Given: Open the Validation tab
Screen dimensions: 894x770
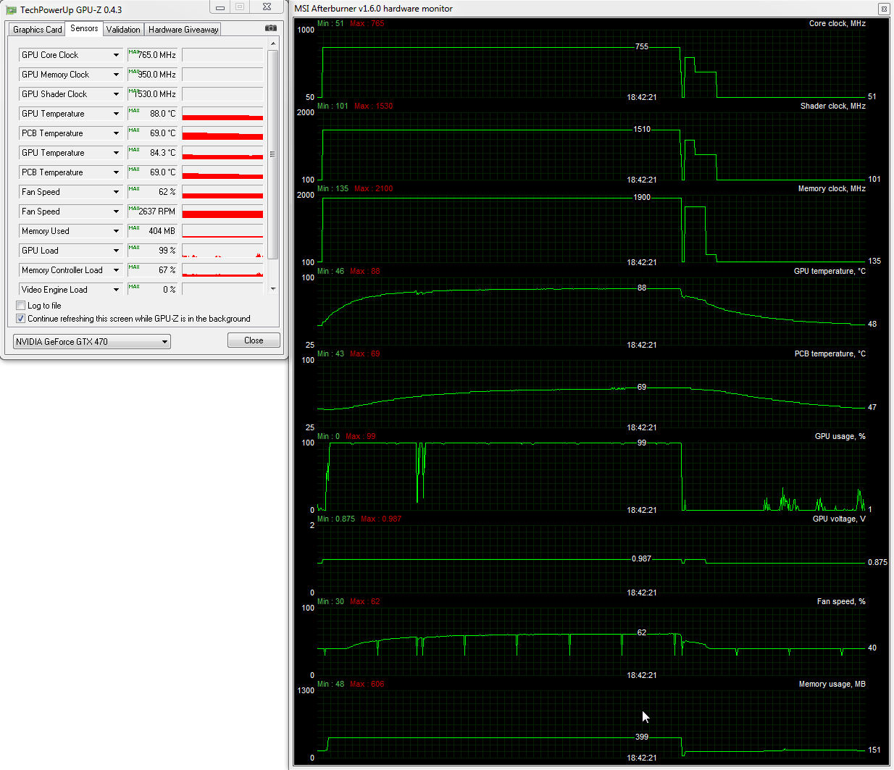Looking at the screenshot, I should click(123, 30).
